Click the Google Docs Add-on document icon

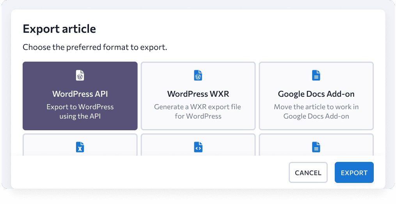pos(316,75)
